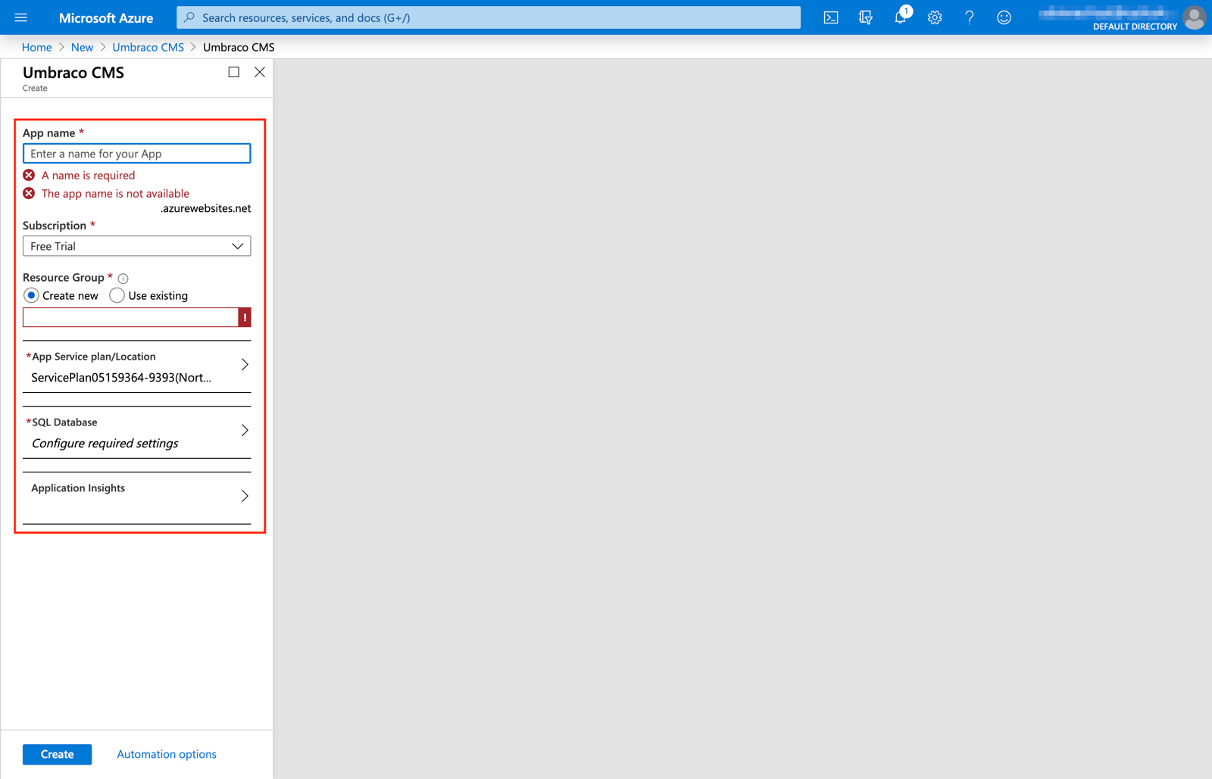1212x779 pixels.
Task: Focus the top search resources bar
Action: tap(489, 17)
